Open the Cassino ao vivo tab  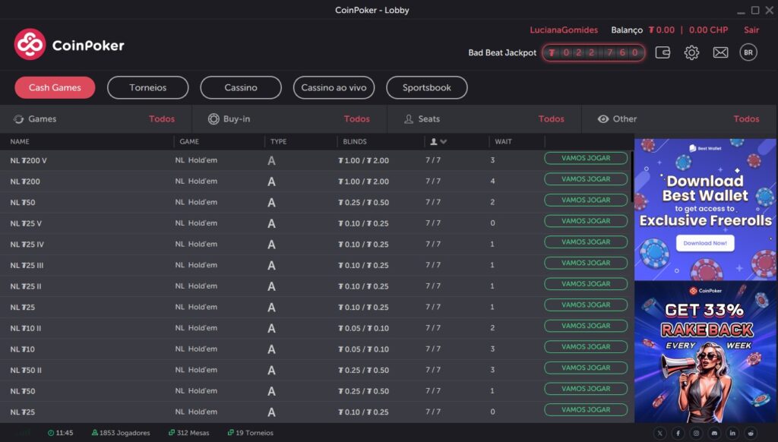coord(334,88)
